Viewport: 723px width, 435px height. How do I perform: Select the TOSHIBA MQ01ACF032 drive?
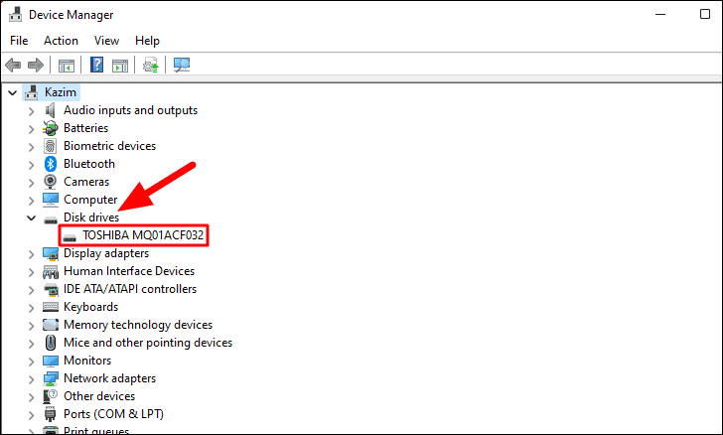[x=143, y=235]
